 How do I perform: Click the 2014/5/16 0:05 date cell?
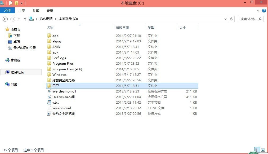[x=127, y=69]
